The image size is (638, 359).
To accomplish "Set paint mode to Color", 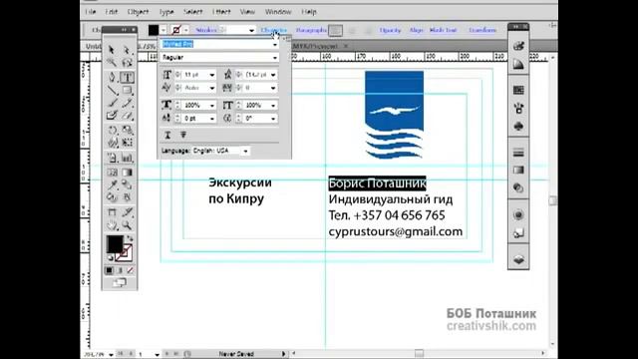I will click(109, 270).
